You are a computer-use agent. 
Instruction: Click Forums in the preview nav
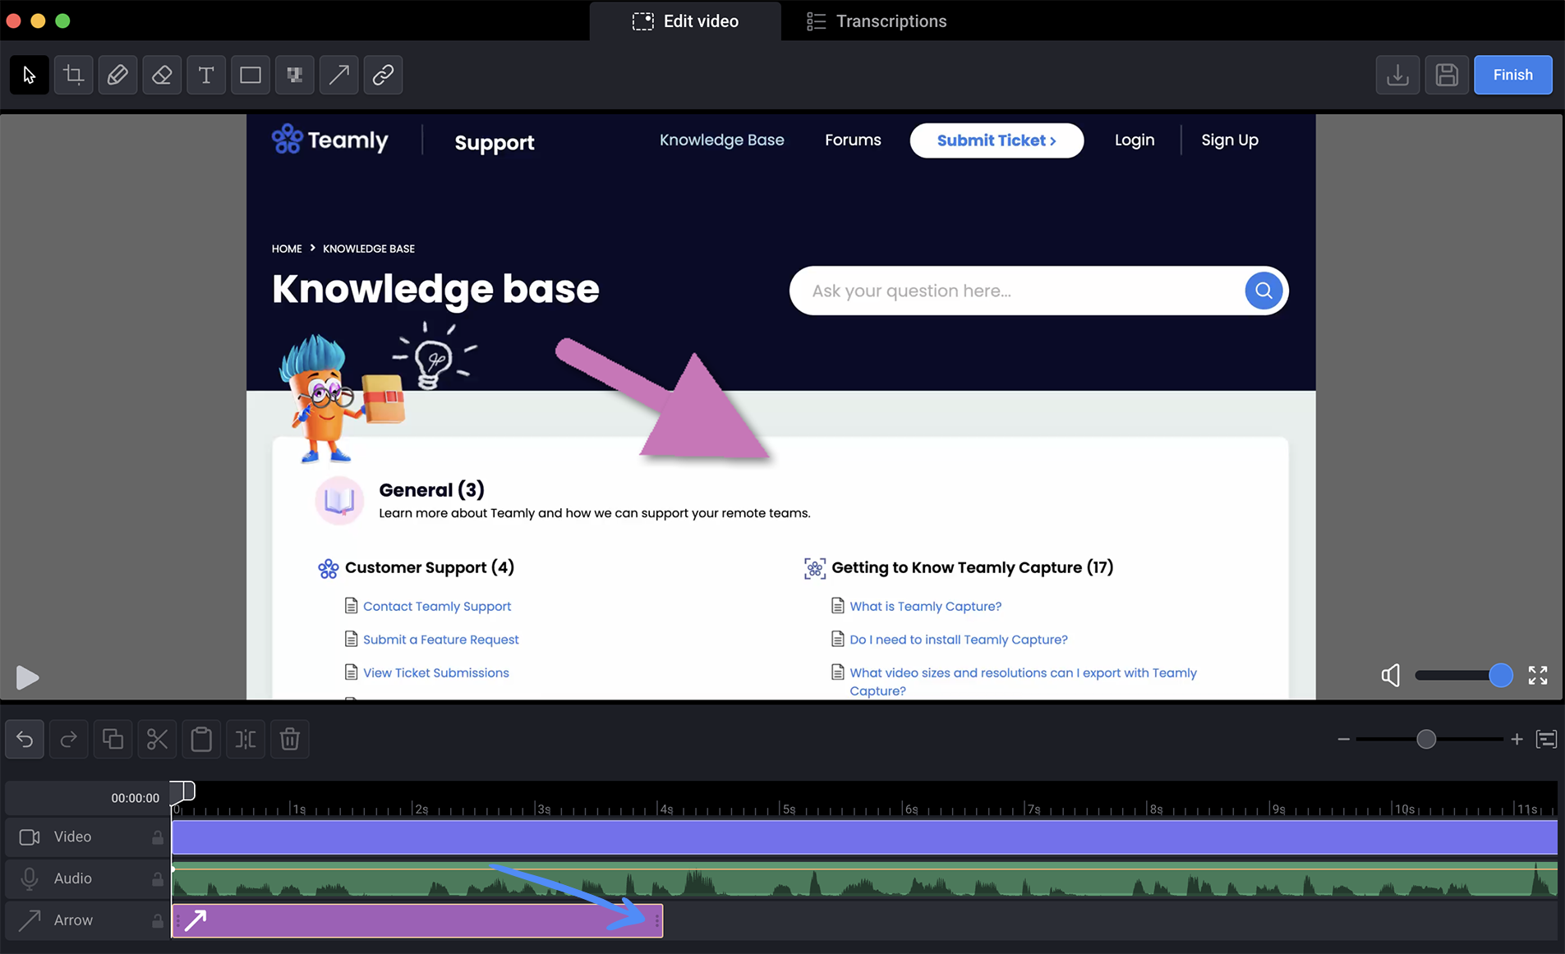click(853, 140)
